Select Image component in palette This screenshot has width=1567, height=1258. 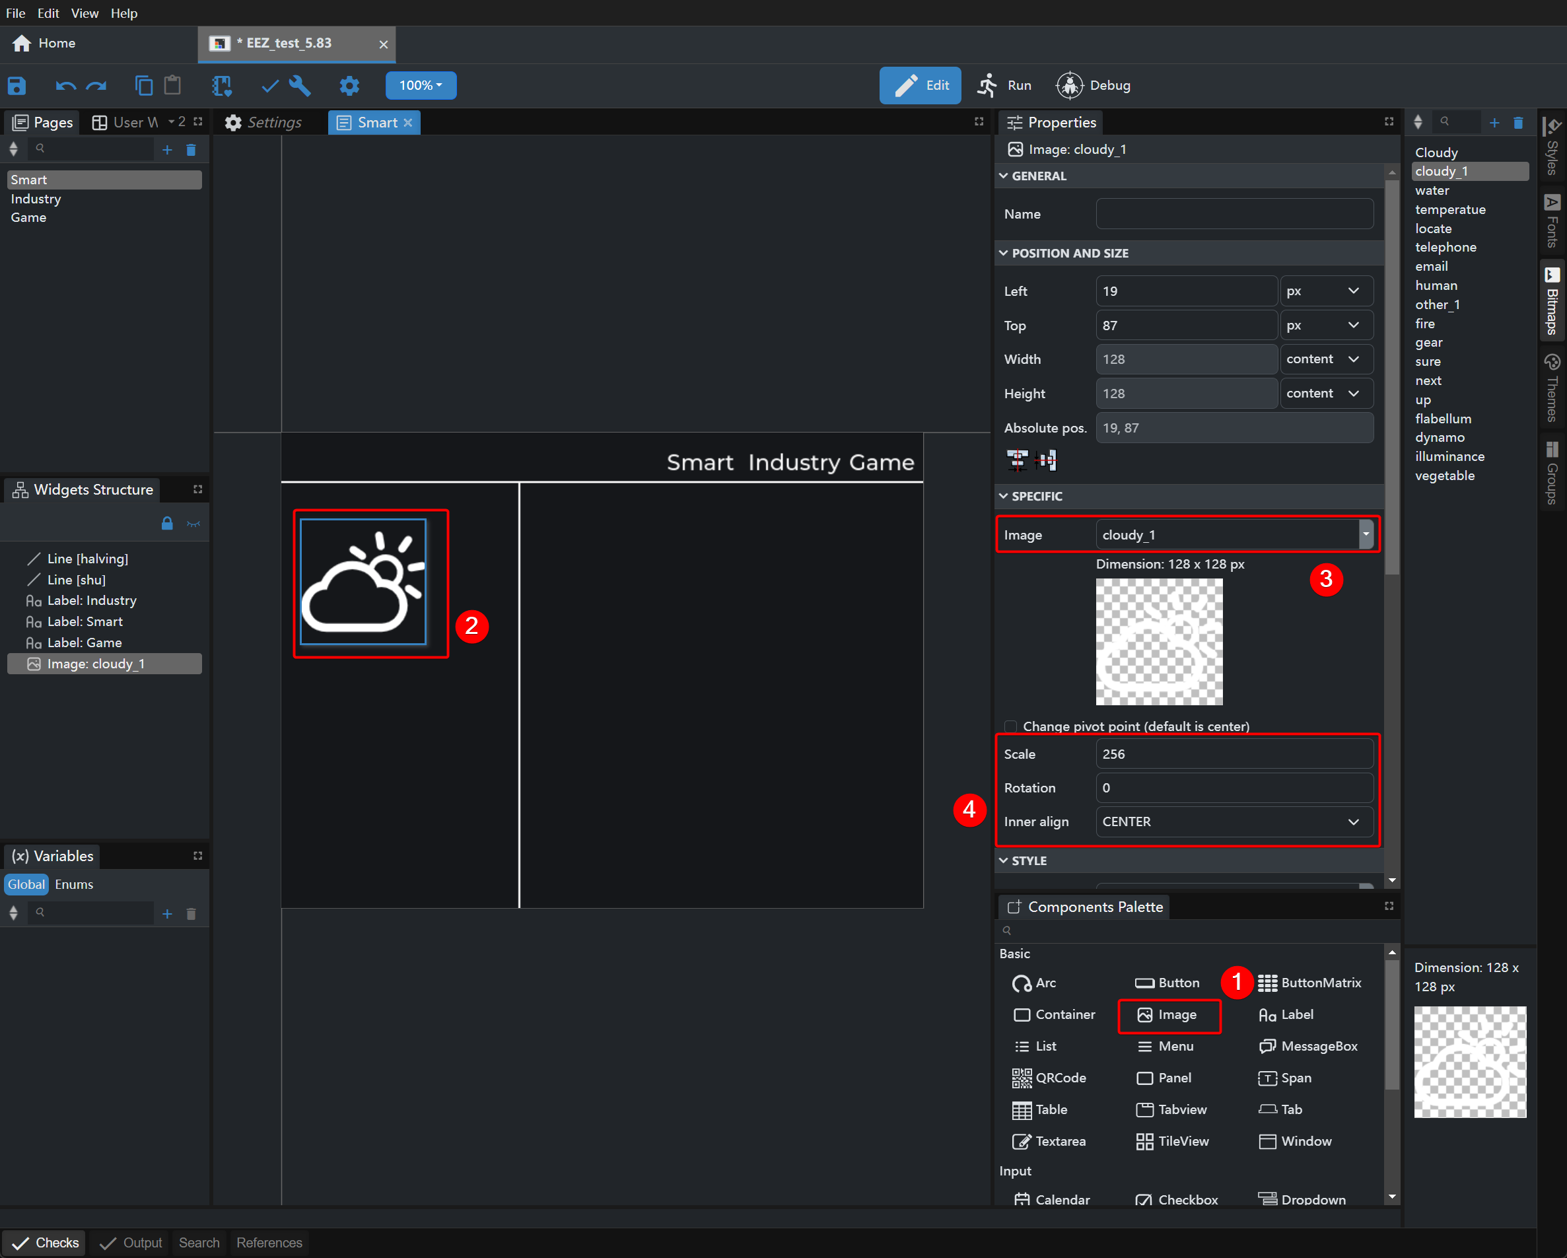pyautogui.click(x=1169, y=1014)
